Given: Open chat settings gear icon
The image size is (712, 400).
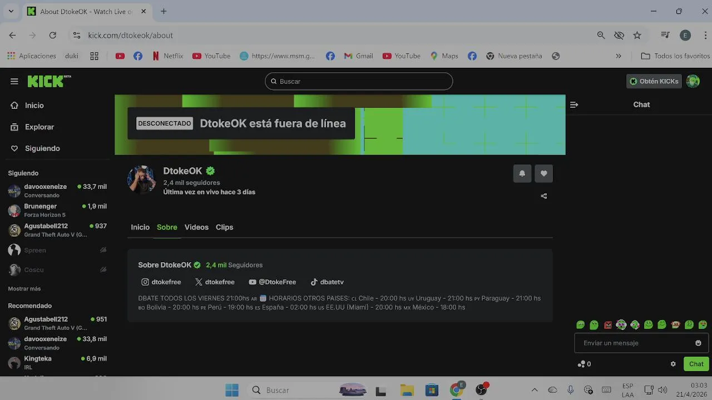Looking at the screenshot, I should (x=673, y=364).
